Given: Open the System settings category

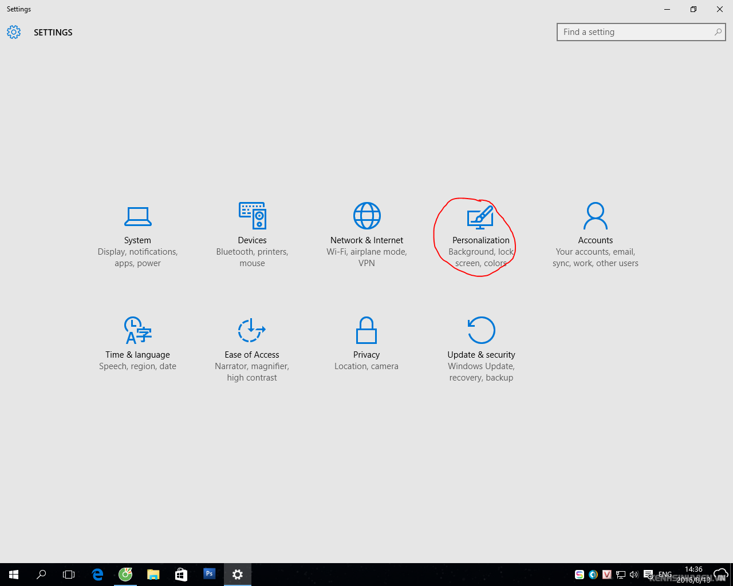Looking at the screenshot, I should (x=137, y=235).
